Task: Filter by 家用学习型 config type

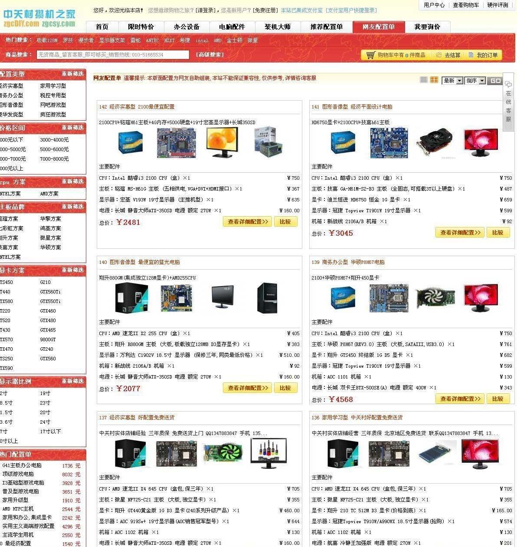Action: point(53,86)
